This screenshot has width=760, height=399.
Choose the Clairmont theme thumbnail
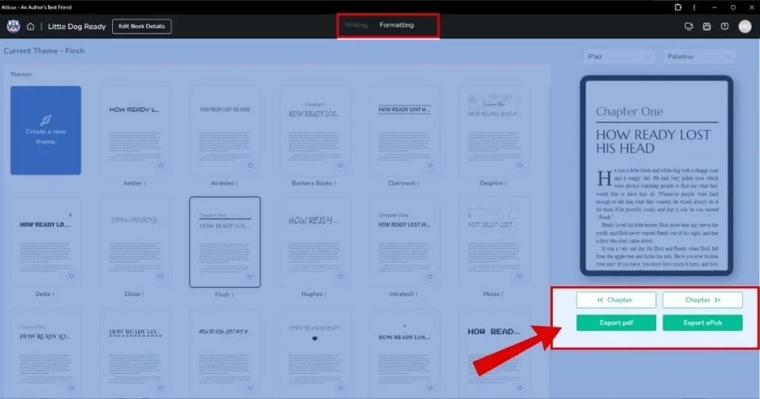coord(404,131)
